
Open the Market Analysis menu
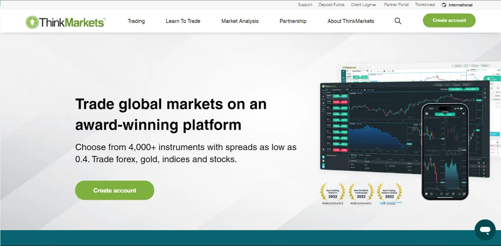(240, 21)
